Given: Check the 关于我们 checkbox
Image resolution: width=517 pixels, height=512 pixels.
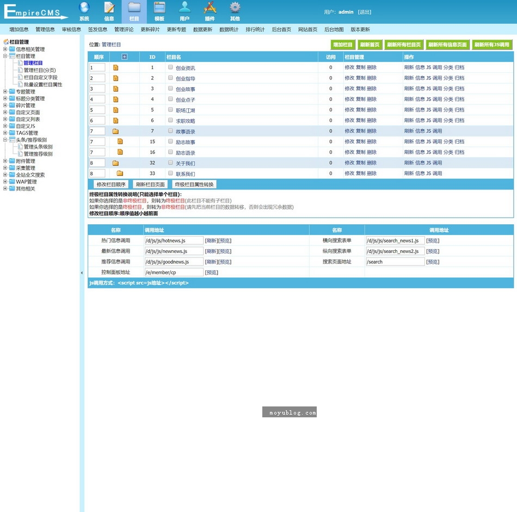Looking at the screenshot, I should [170, 163].
